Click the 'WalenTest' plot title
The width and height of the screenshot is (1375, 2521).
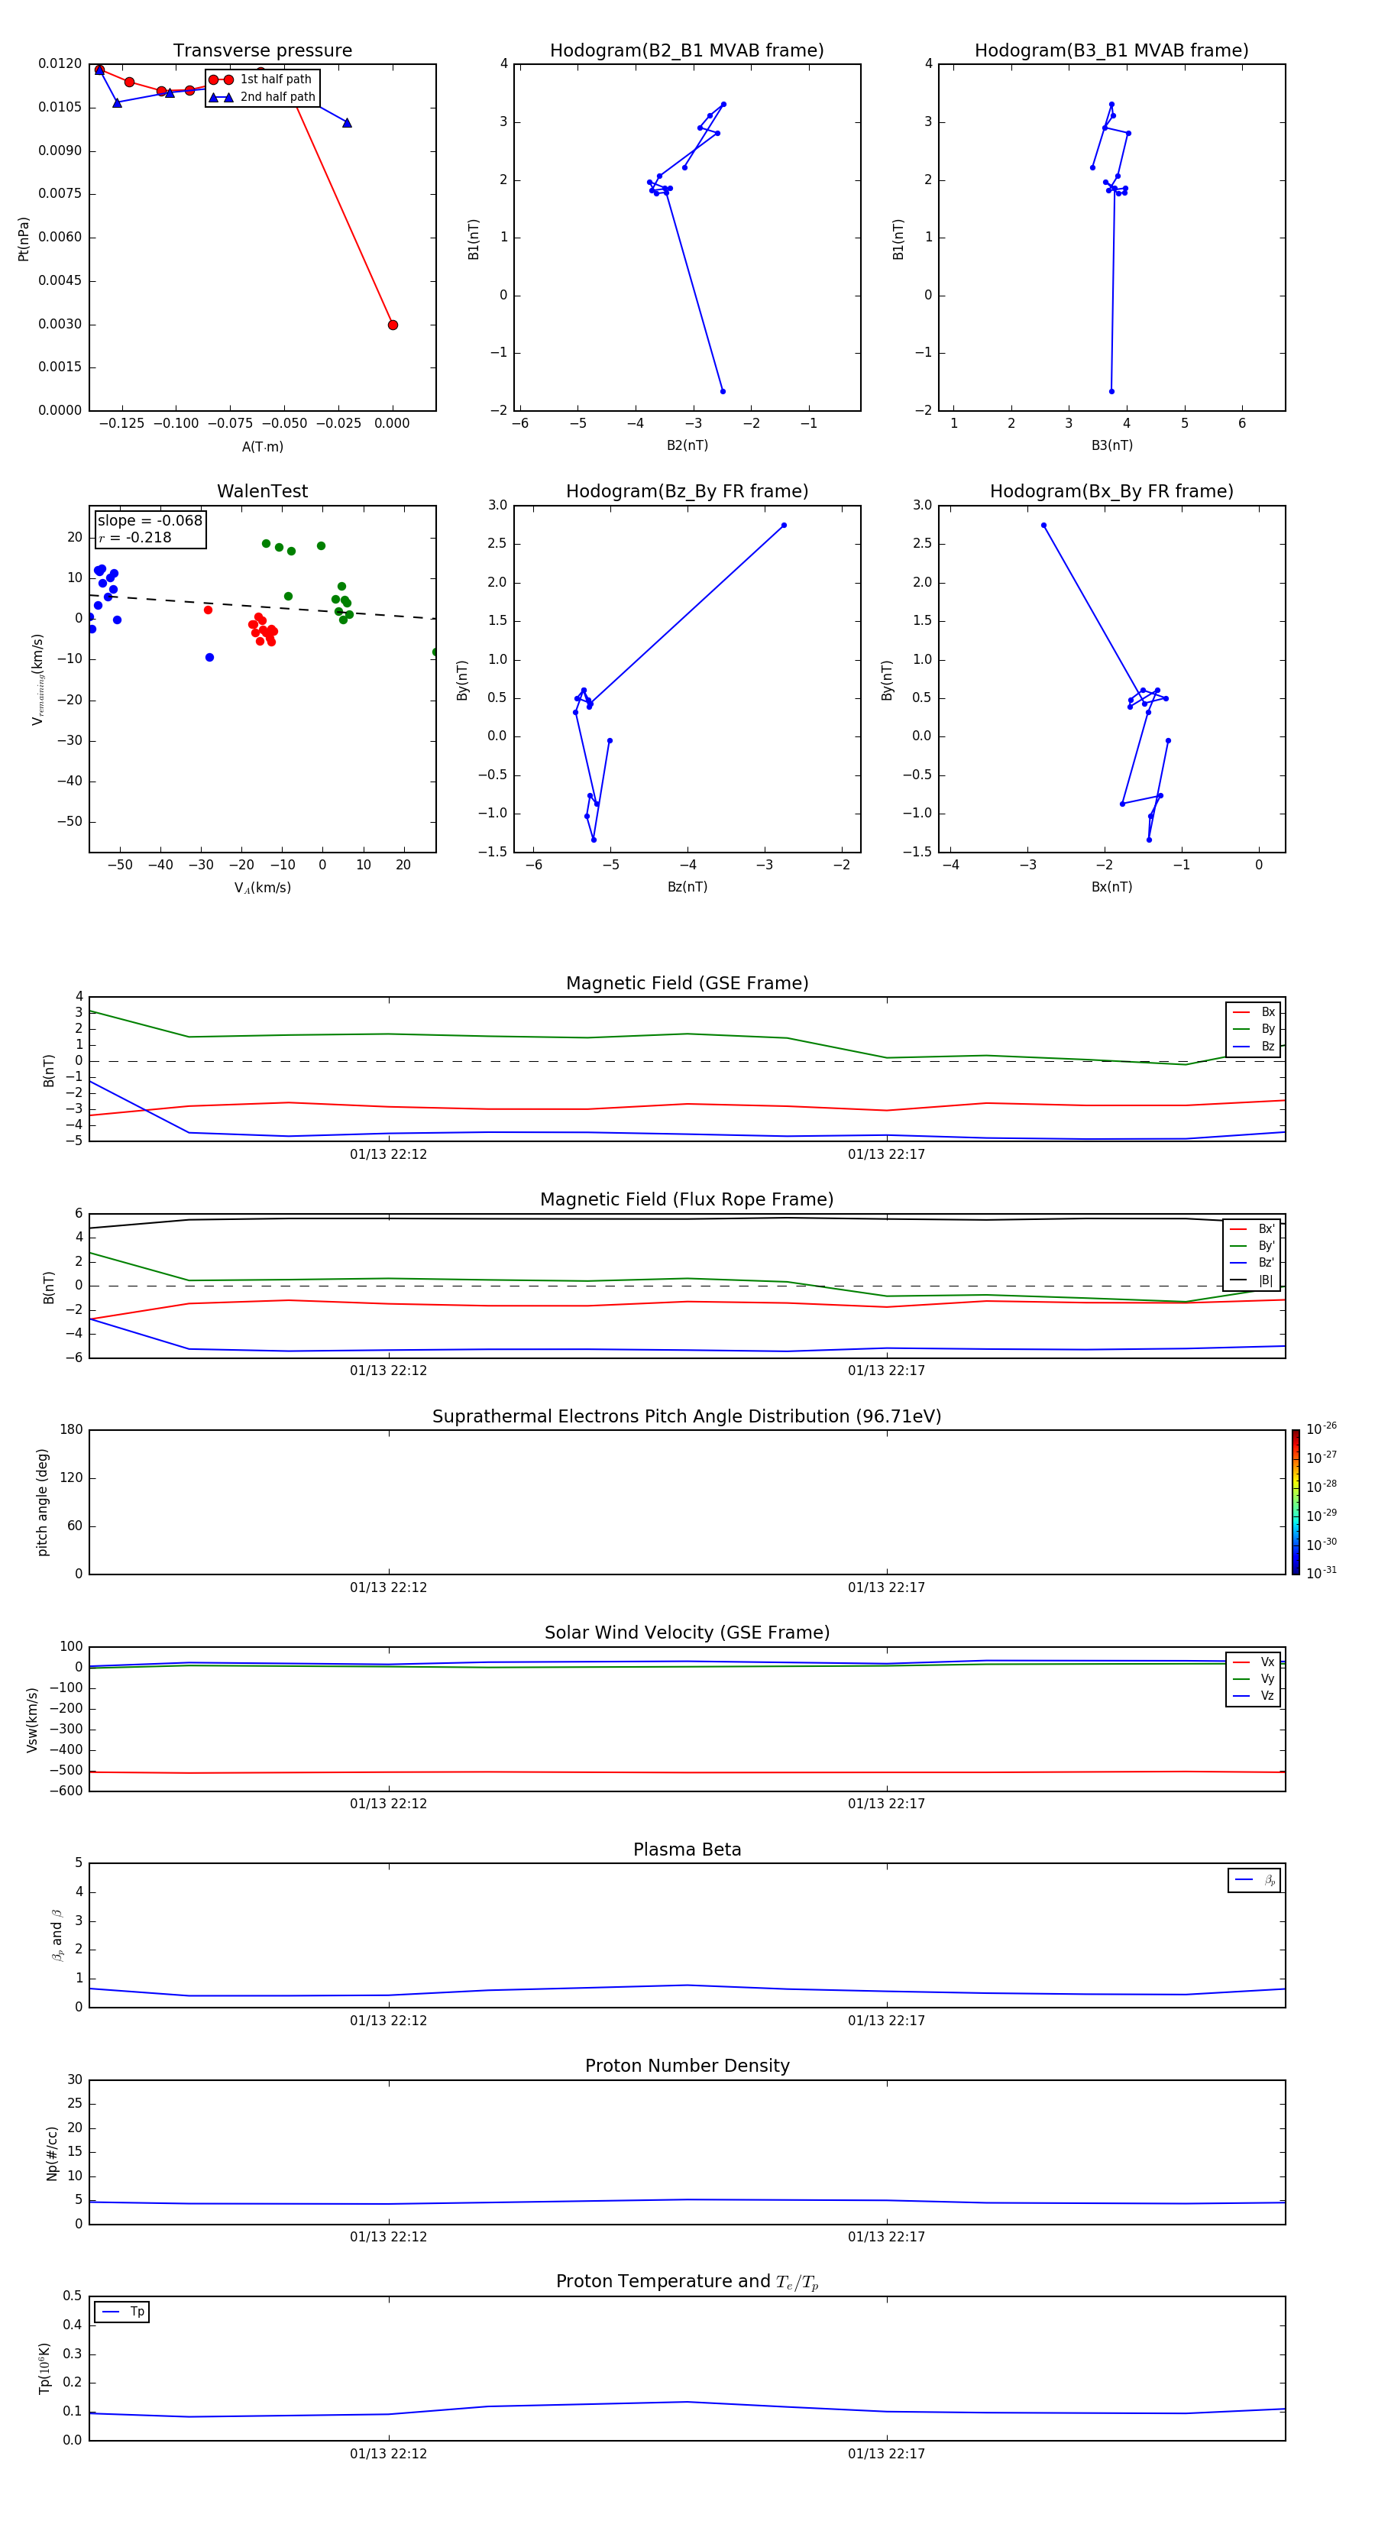[x=262, y=491]
